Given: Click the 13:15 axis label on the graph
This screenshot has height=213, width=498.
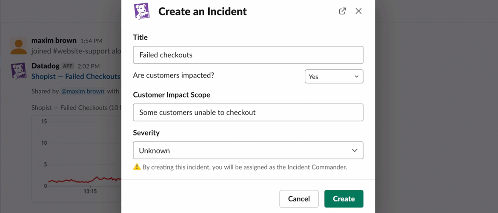Looking at the screenshot, I should tap(90, 191).
